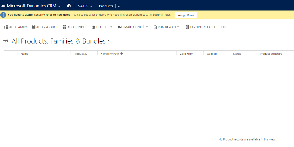The height and width of the screenshot is (147, 294).
Task: Pin the current view with pin icon
Action: 6,41
